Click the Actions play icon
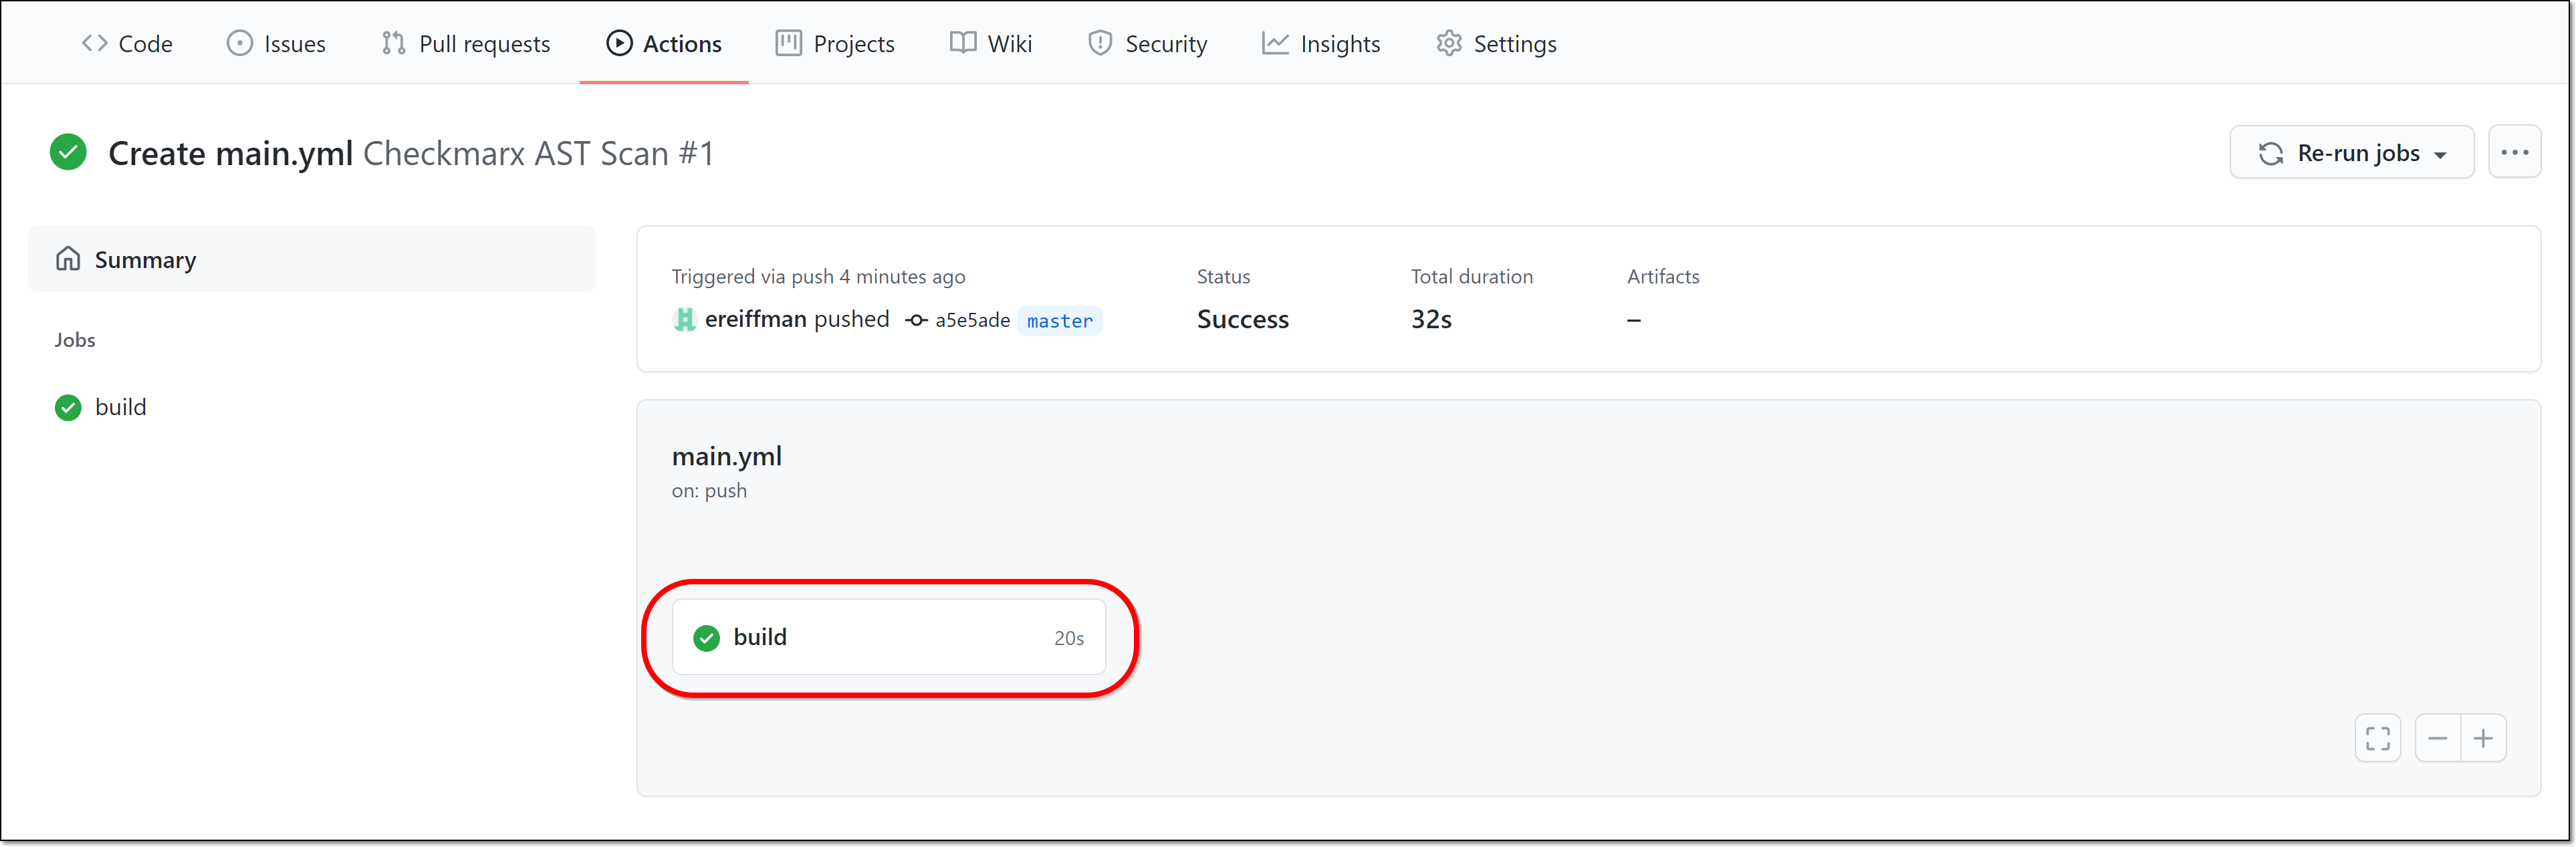The width and height of the screenshot is (2576, 847). click(x=619, y=43)
